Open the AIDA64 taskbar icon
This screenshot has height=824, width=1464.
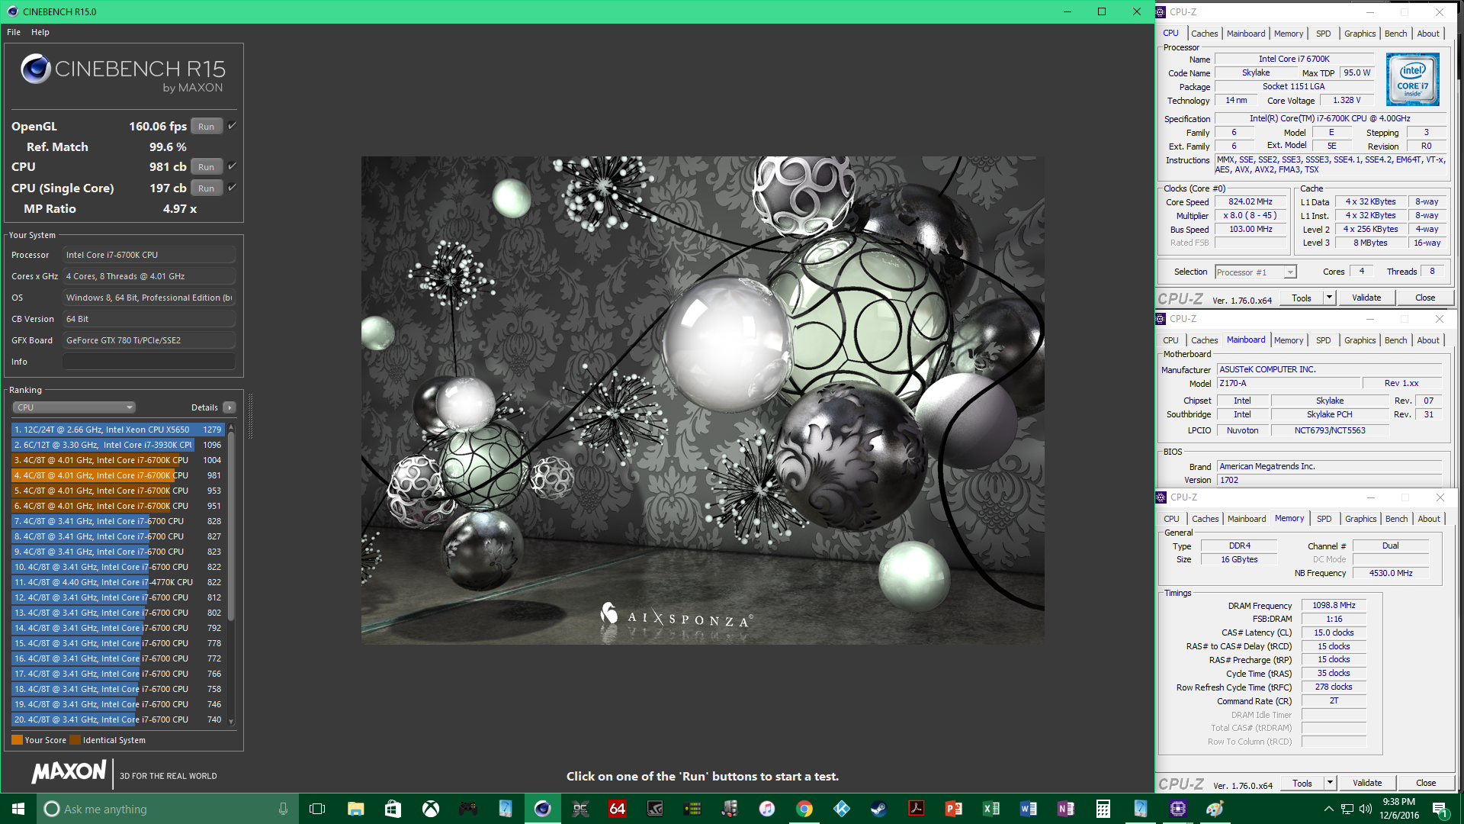tap(617, 809)
